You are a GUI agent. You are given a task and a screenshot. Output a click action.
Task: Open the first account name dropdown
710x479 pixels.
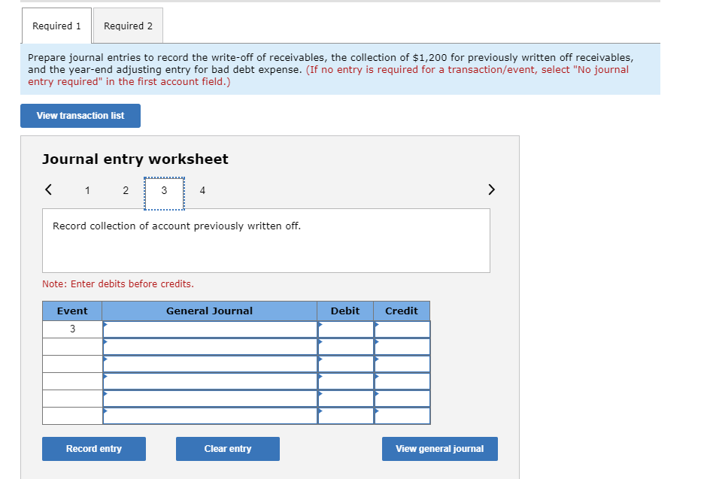pyautogui.click(x=209, y=329)
